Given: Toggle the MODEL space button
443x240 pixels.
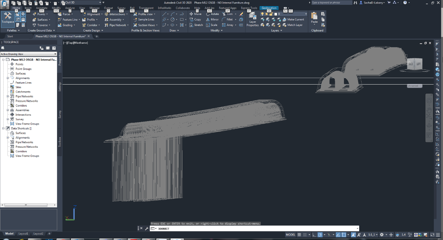Looking at the screenshot, I should tap(290, 234).
